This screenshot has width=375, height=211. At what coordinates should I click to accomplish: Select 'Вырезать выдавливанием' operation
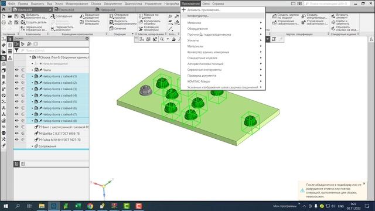click(122, 22)
